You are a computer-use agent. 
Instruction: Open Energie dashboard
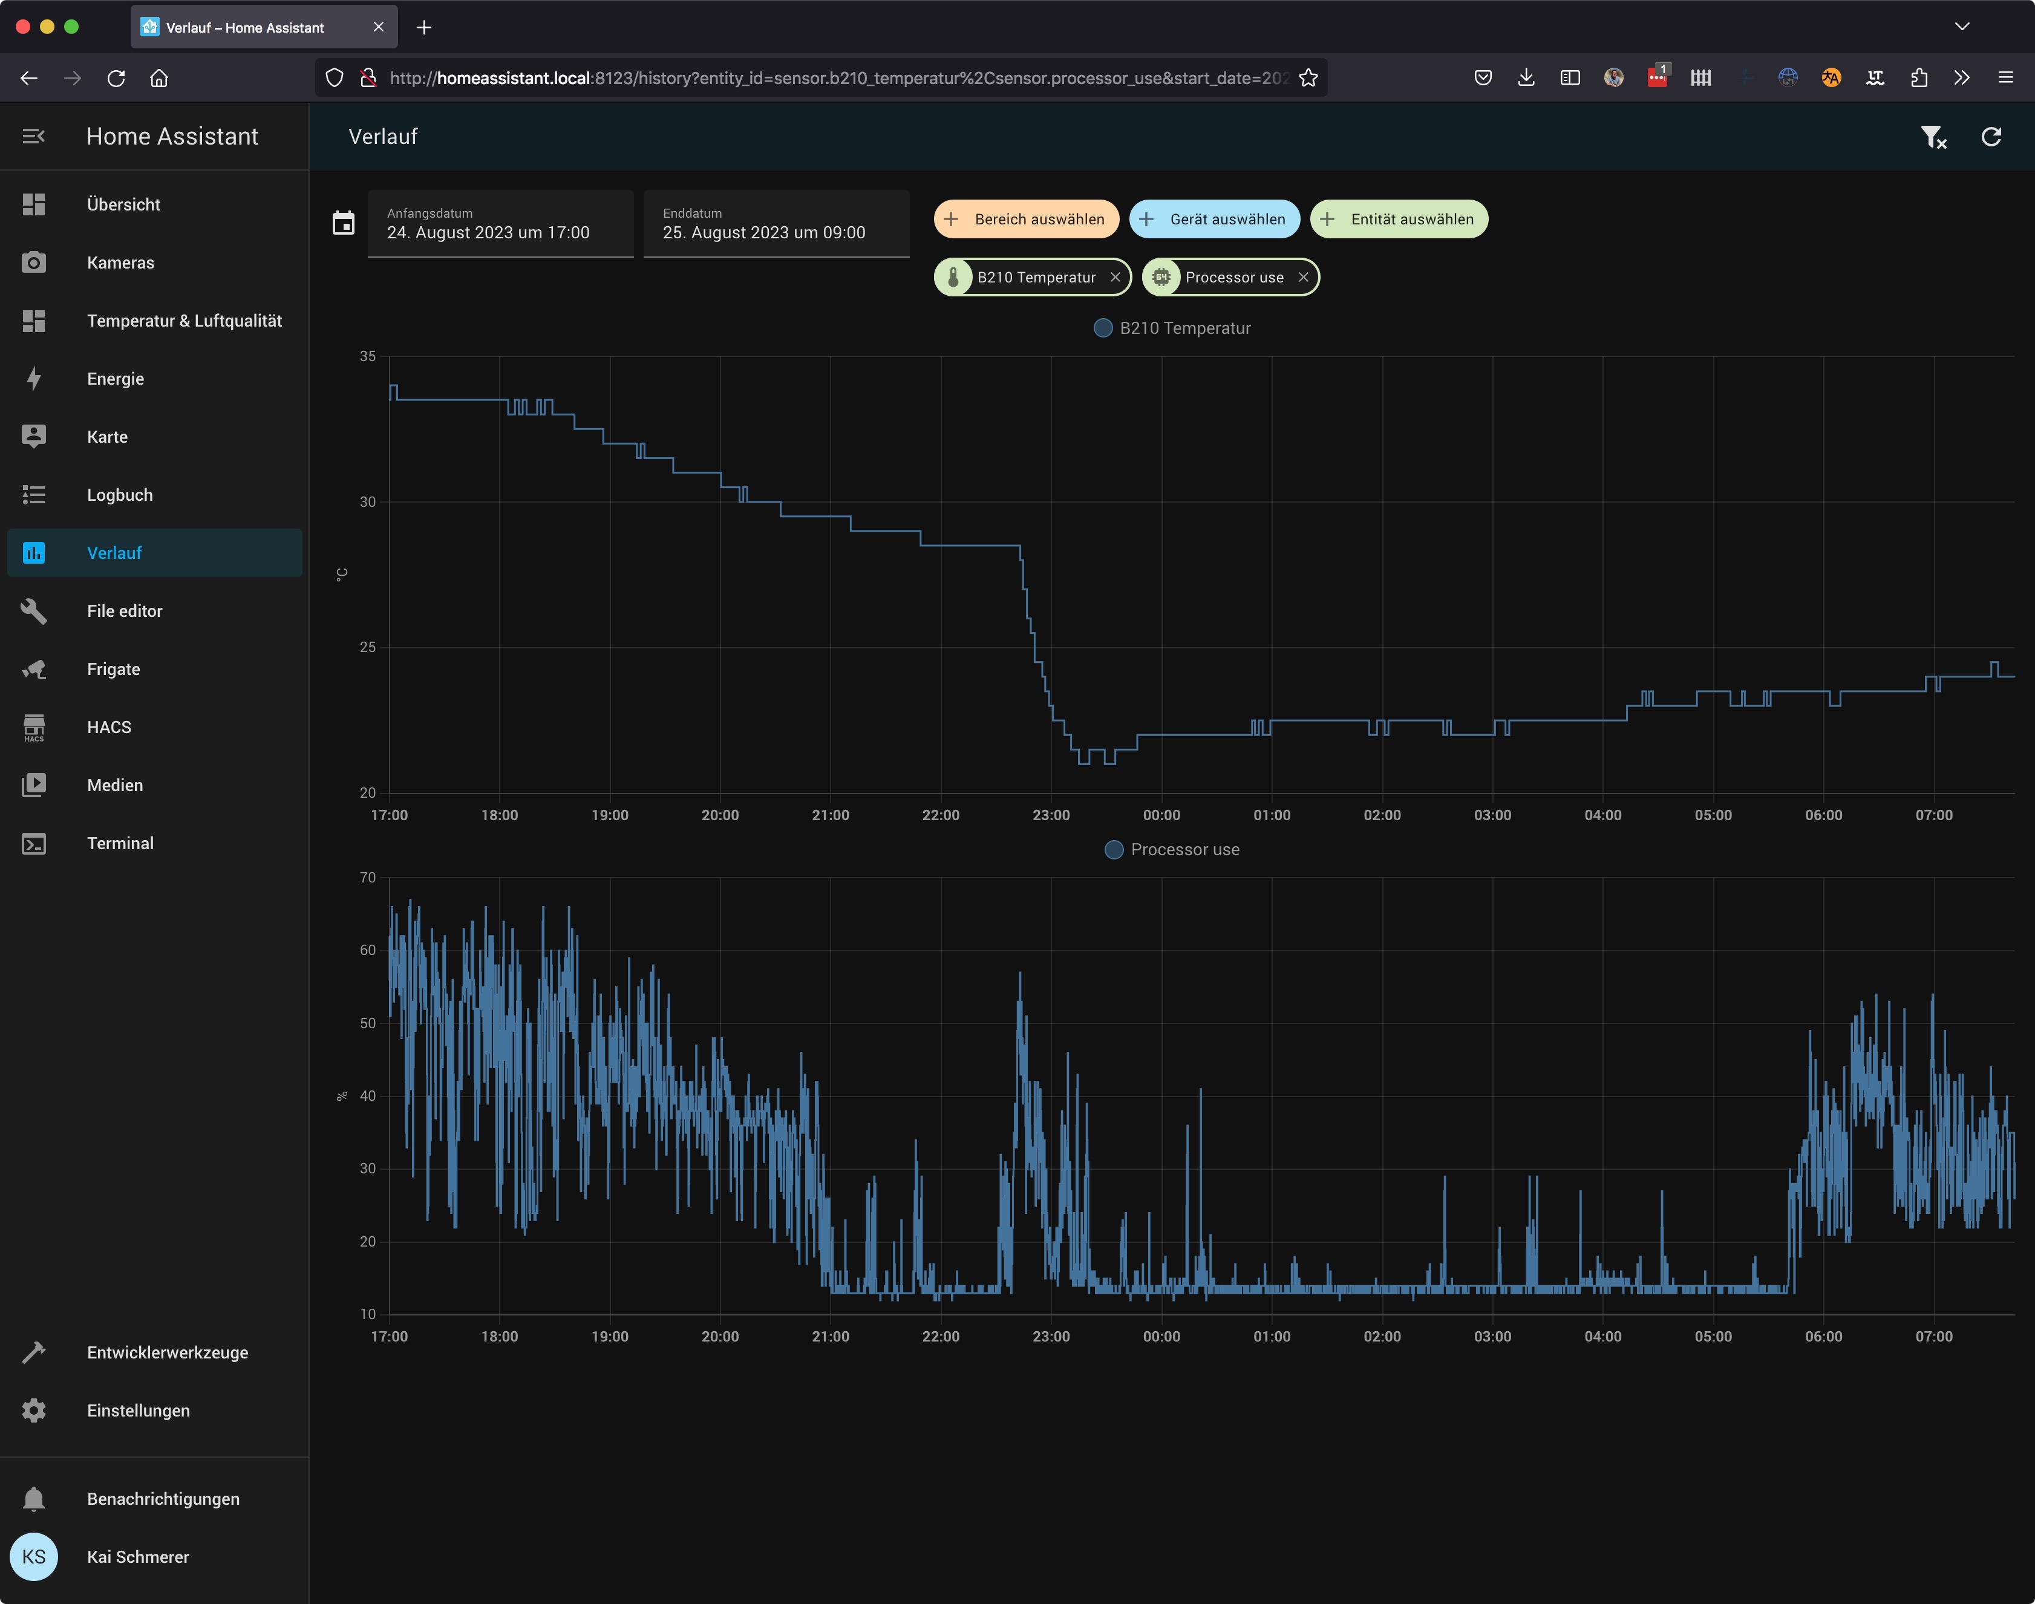tap(116, 379)
